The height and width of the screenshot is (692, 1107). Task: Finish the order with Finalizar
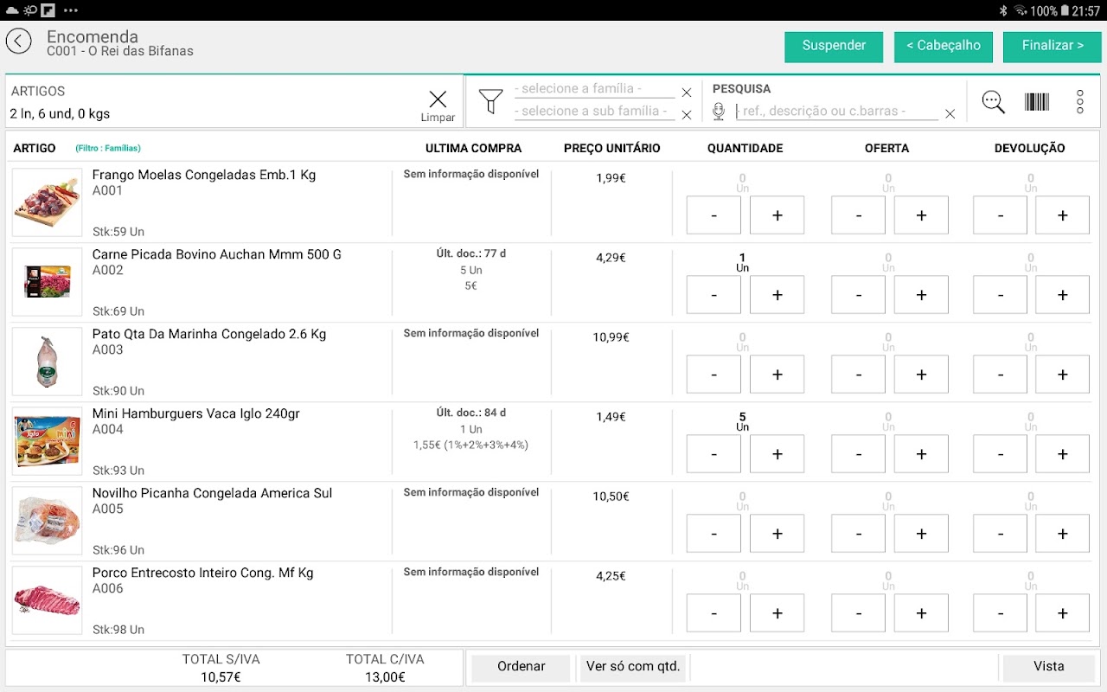click(1053, 46)
